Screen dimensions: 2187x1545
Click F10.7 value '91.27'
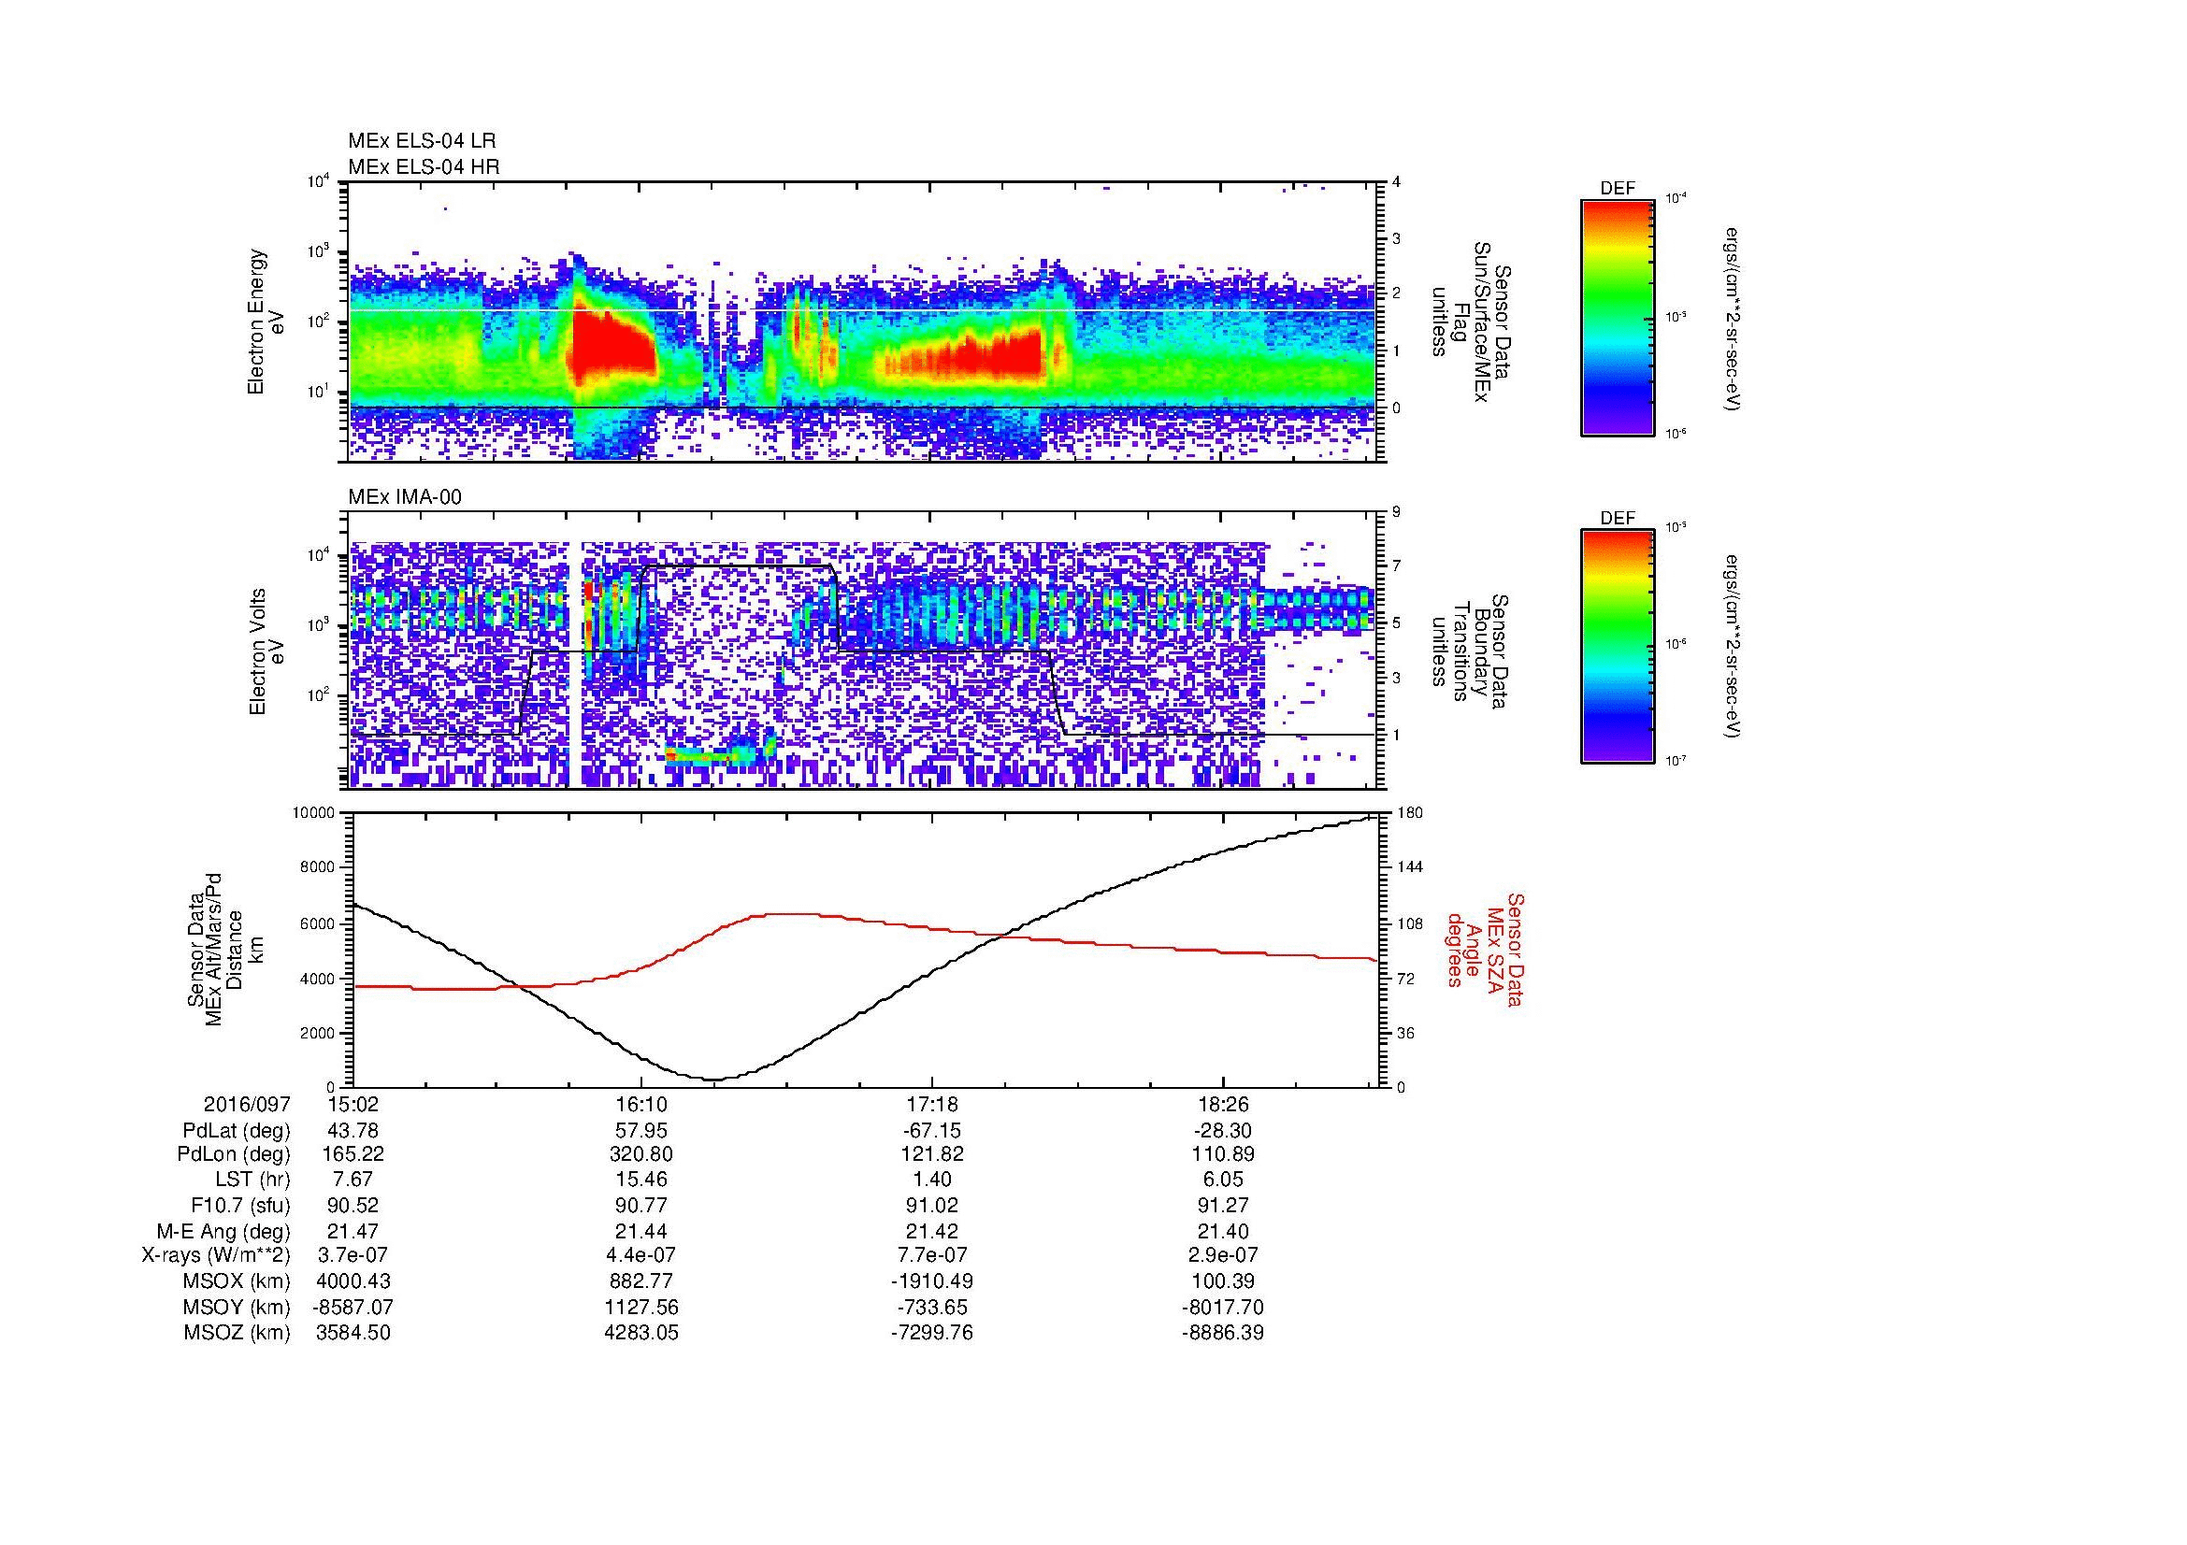point(1223,1205)
